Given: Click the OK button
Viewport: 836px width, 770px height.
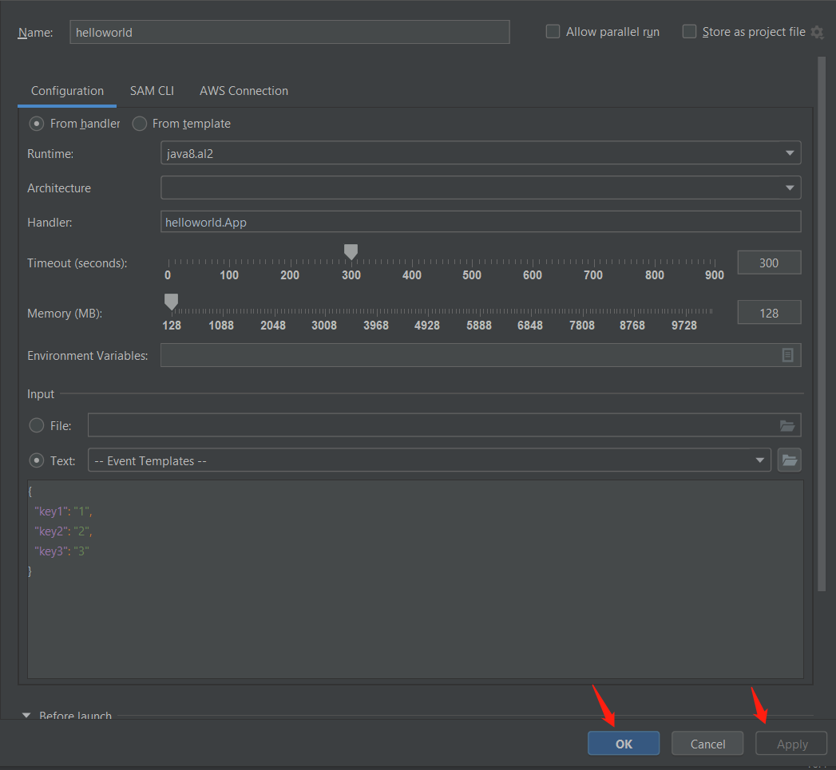Looking at the screenshot, I should coord(624,744).
